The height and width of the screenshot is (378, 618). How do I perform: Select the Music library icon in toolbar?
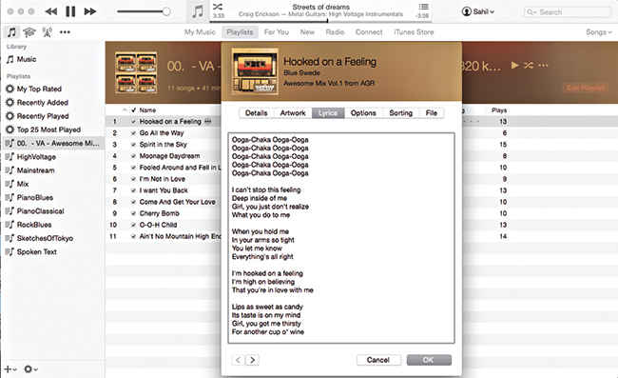pos(11,32)
